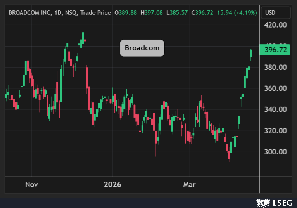297x208 pixels.
Task: Click the open value O389.88
Action: coord(126,13)
